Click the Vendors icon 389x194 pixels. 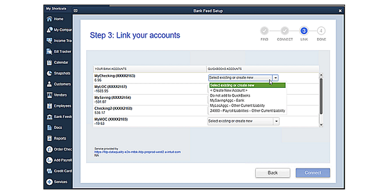coord(49,95)
